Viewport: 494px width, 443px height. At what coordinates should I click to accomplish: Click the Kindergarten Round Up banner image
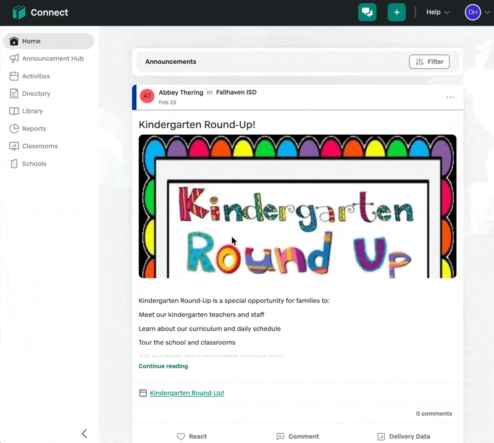[297, 206]
